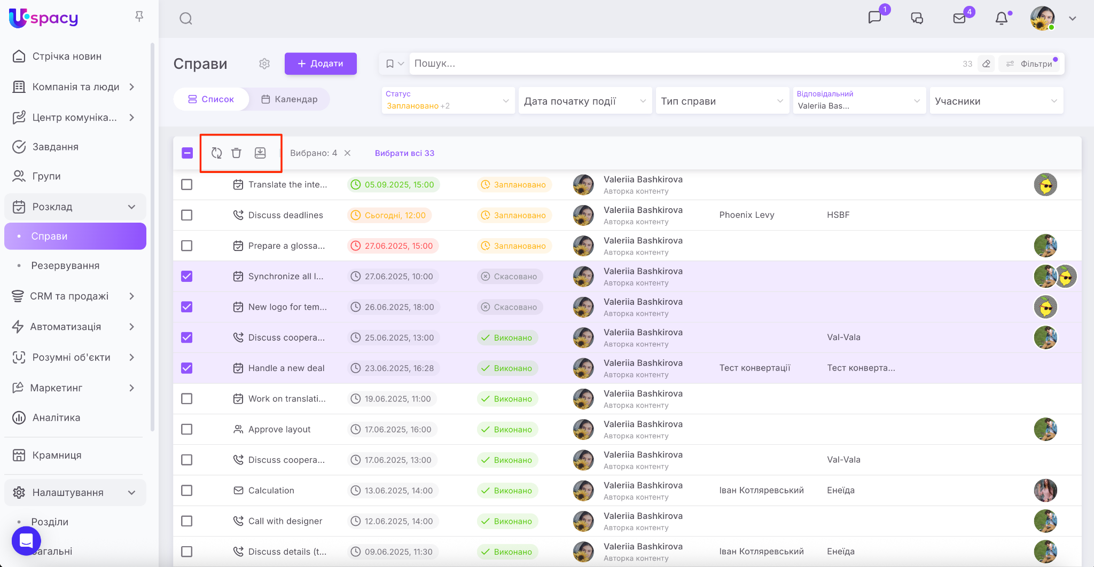Open the settings gear next to Справи title
This screenshot has width=1094, height=567.
[264, 64]
